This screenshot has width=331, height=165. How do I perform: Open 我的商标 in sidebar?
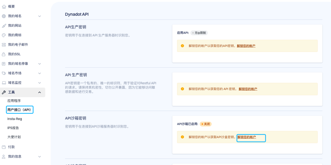tap(15, 35)
